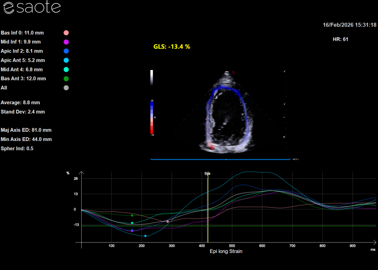Select the Average: 8.8 mm label
378x270 pixels.
point(20,102)
